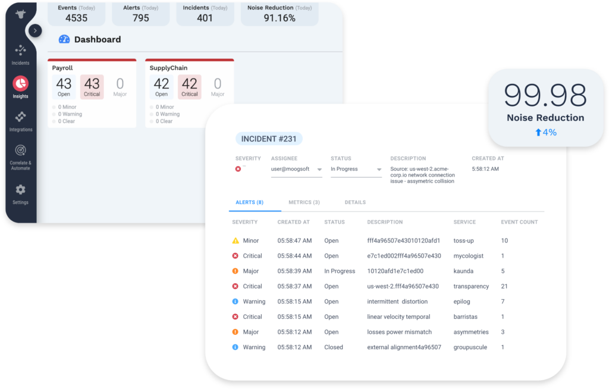Click the Critical count on the Payroll card
Image resolution: width=609 pixels, height=389 pixels.
tap(92, 84)
